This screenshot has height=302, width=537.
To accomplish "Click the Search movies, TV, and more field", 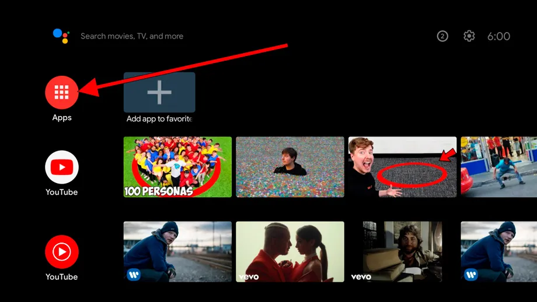I will [x=132, y=36].
